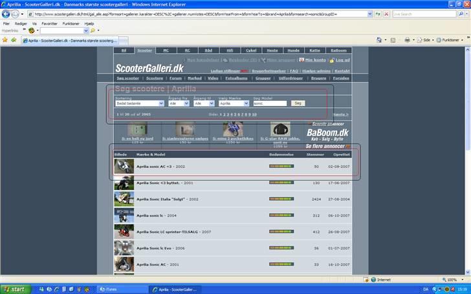This screenshot has width=471, height=294.
Task: Open Aprilia sonic AC <3 thumbnail
Action: 124,167
